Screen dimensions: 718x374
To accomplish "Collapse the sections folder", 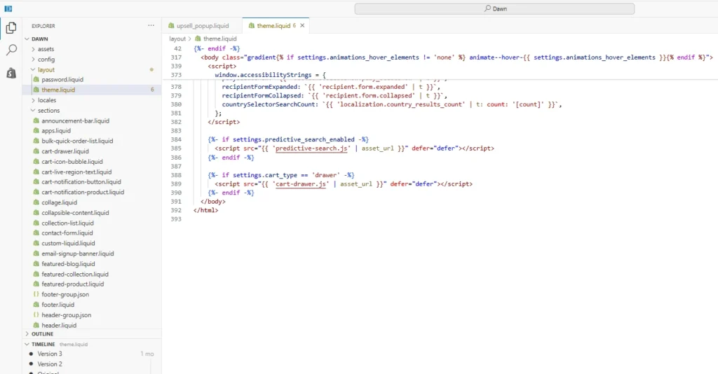I will [48, 111].
